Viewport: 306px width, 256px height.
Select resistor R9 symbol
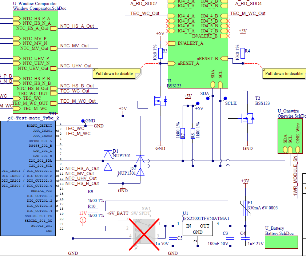[x=93, y=196]
